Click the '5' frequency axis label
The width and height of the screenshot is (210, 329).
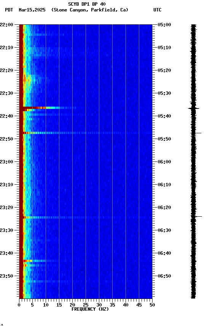pos(32,305)
